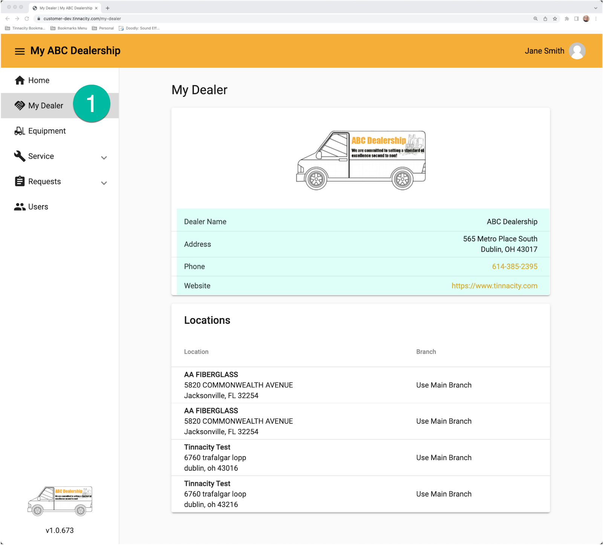603x545 pixels.
Task: Click the zoom magnifier icon in address bar
Action: coord(535,18)
